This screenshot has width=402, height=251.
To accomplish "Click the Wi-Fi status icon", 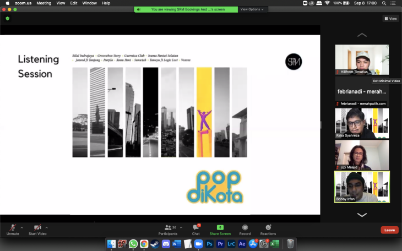I will pyautogui.click(x=327, y=3).
